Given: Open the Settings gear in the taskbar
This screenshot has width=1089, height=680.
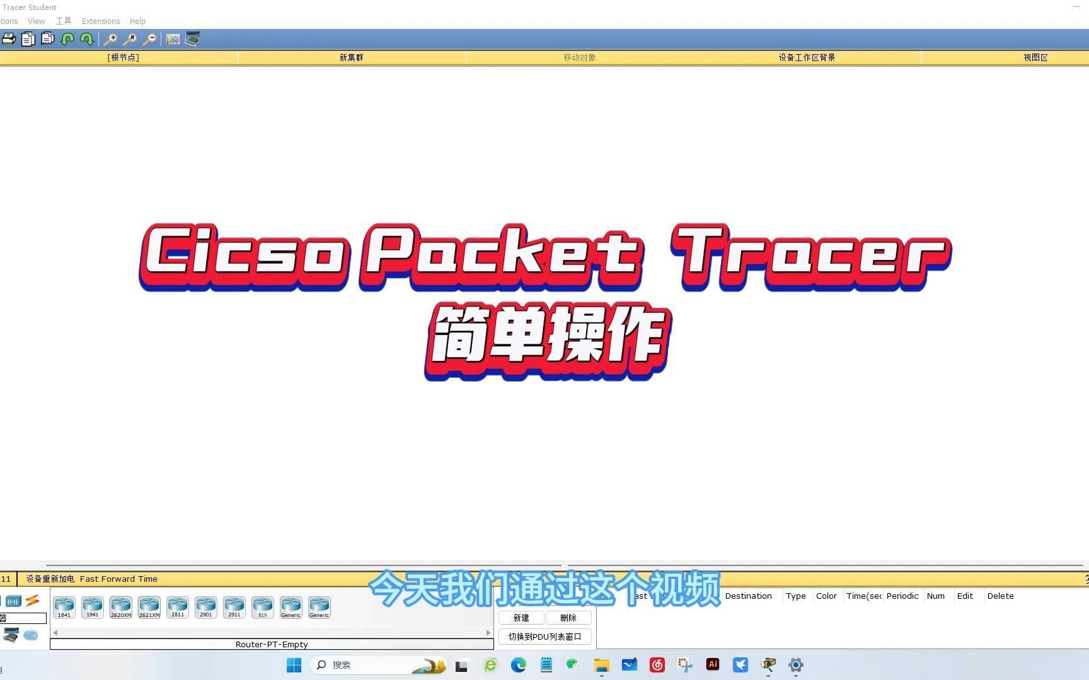Looking at the screenshot, I should [x=796, y=665].
